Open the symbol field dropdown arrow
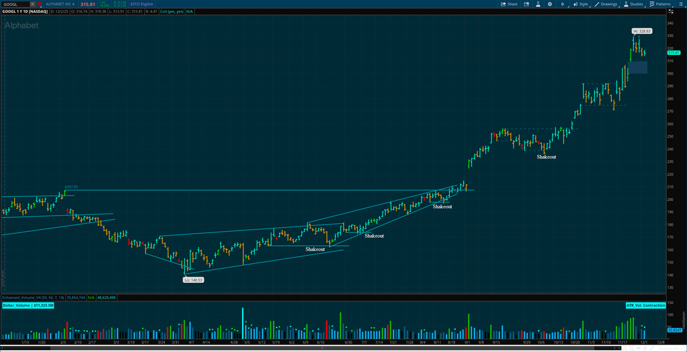Screen dimensions: 687x352 click(x=33, y=3)
